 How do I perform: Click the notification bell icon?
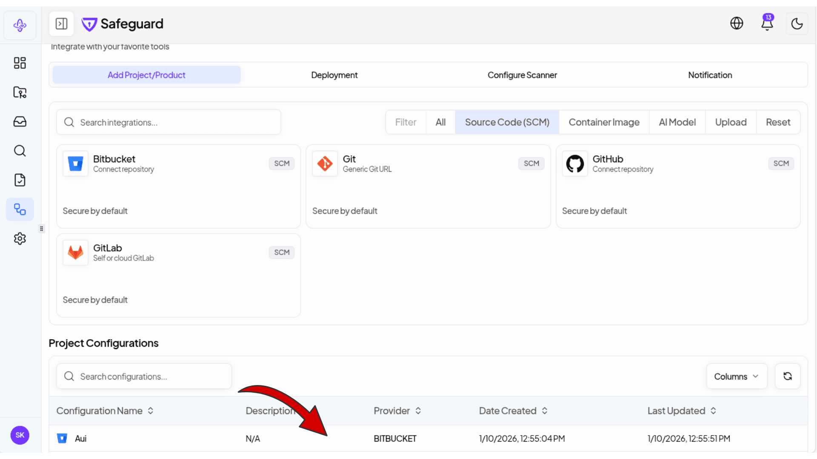pos(767,24)
